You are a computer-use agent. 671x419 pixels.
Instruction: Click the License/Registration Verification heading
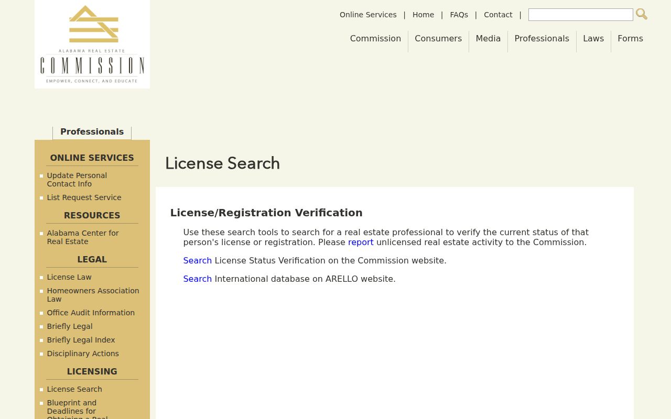click(x=266, y=213)
